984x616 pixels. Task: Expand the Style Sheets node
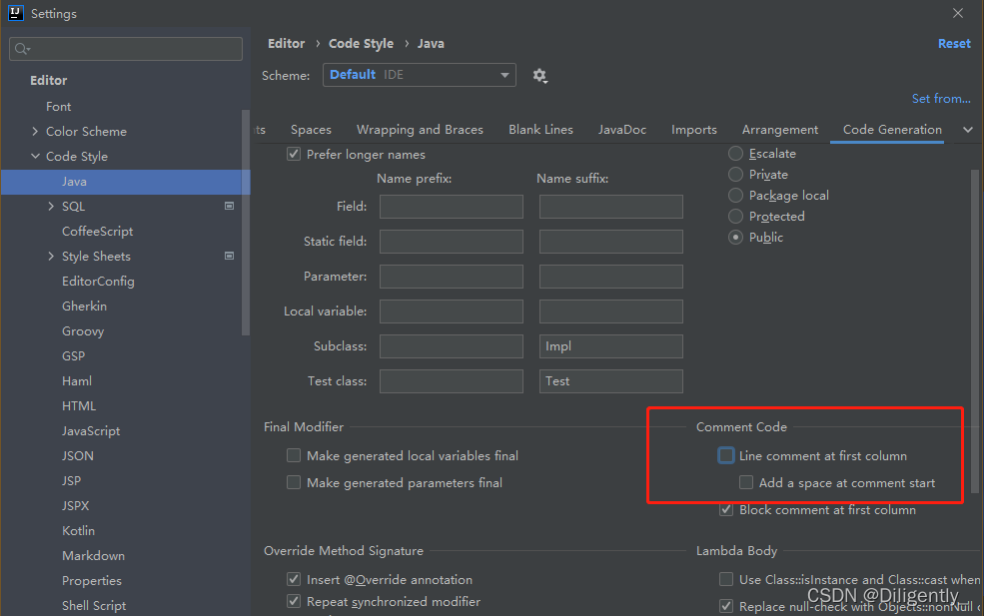[x=51, y=256]
